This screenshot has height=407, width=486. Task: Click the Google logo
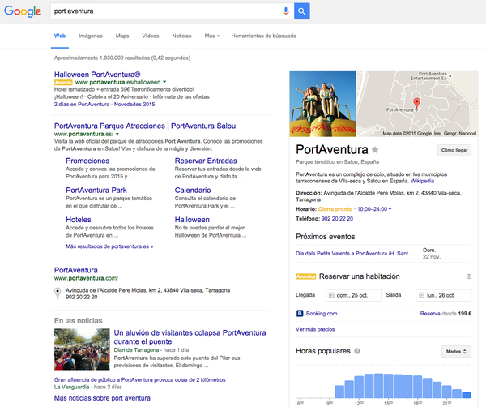tap(23, 11)
